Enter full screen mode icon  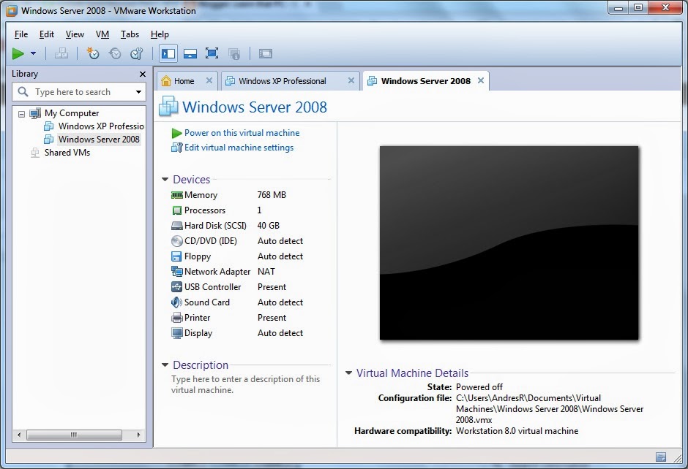click(x=212, y=54)
